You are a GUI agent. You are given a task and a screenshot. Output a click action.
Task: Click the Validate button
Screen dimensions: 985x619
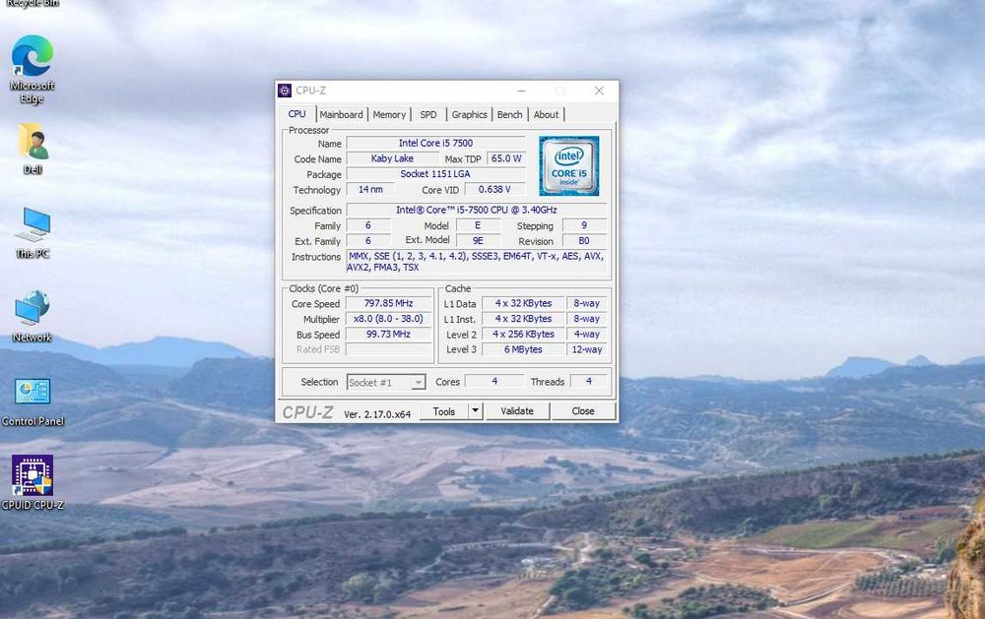click(517, 411)
